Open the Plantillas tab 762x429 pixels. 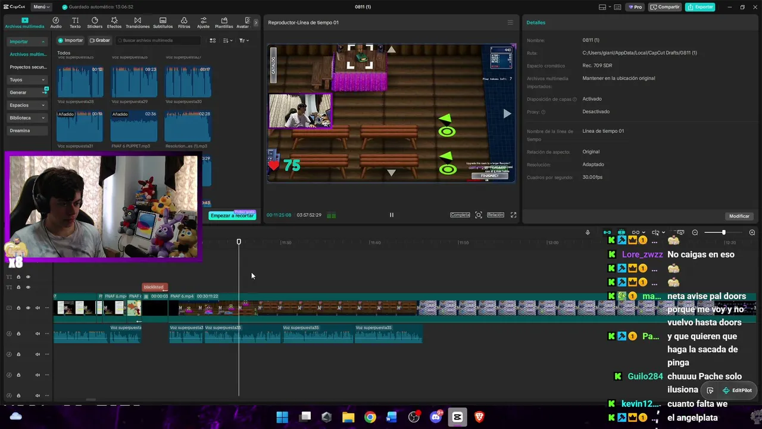pyautogui.click(x=224, y=23)
